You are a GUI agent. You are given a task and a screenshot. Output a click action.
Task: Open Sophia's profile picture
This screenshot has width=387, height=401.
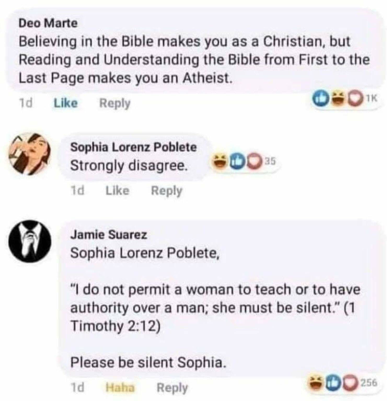(30, 154)
